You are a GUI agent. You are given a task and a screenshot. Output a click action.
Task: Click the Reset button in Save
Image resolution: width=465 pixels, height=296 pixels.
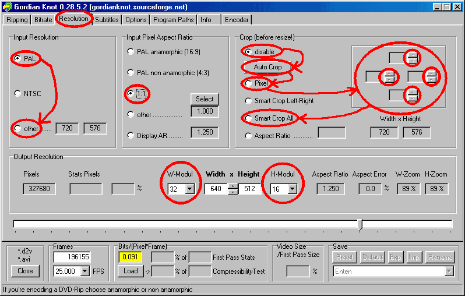pos(344,257)
